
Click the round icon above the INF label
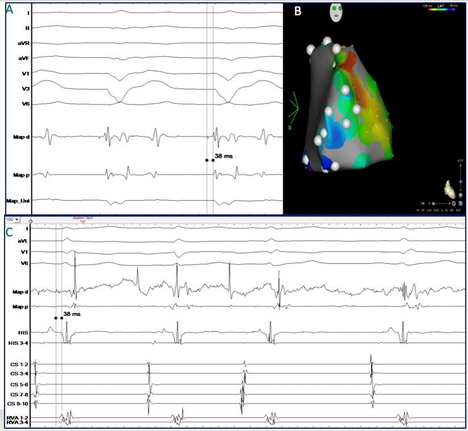[x=453, y=203]
